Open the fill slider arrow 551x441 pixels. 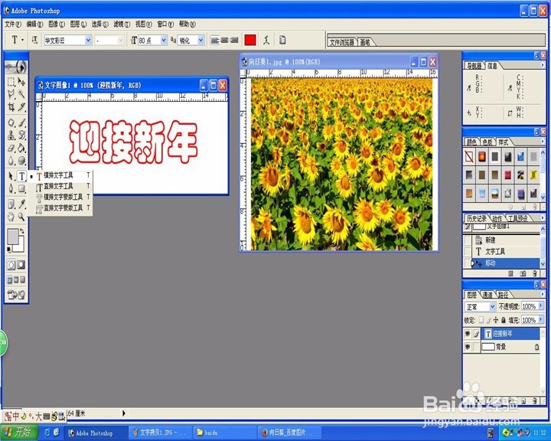coord(540,320)
